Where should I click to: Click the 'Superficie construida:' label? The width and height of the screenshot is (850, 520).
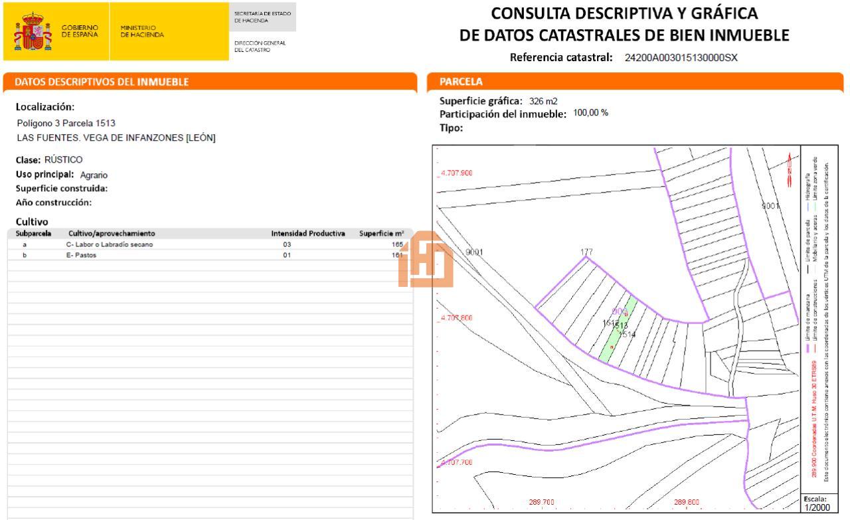[61, 189]
